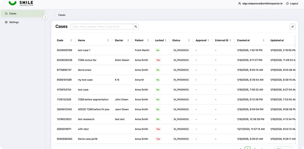
Task: Click doctor test test cell
Action: [x=120, y=119]
